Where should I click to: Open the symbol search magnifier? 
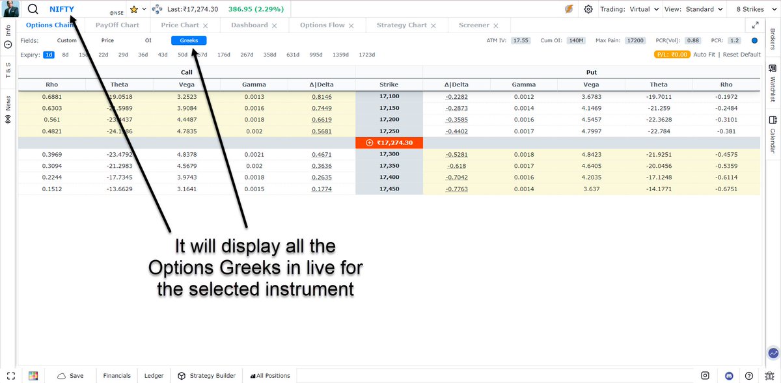point(33,9)
